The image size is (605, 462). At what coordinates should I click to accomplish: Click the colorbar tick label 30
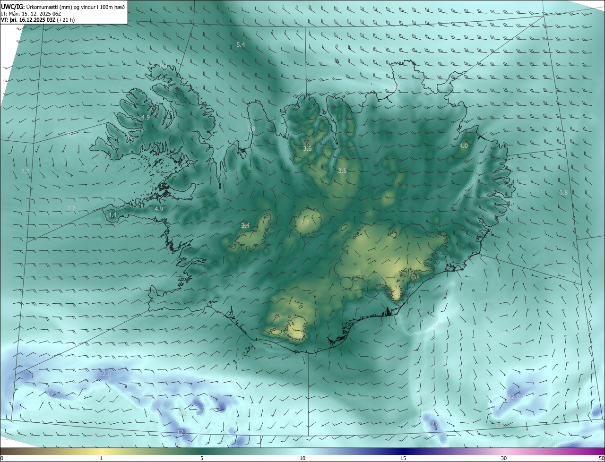pos(504,458)
